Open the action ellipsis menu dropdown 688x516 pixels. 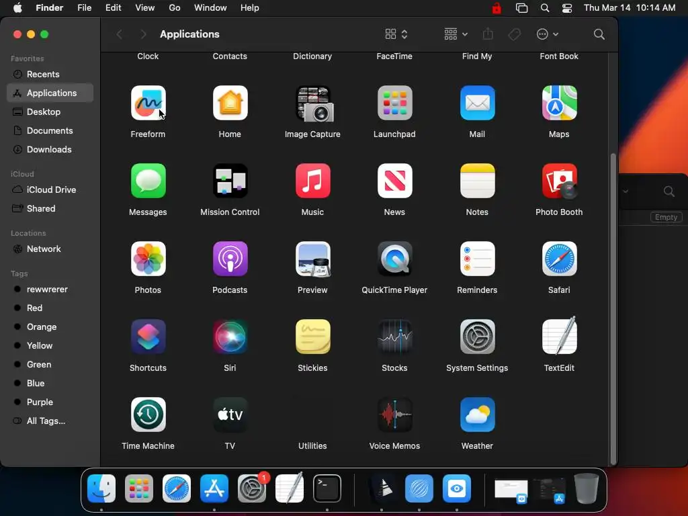[547, 34]
